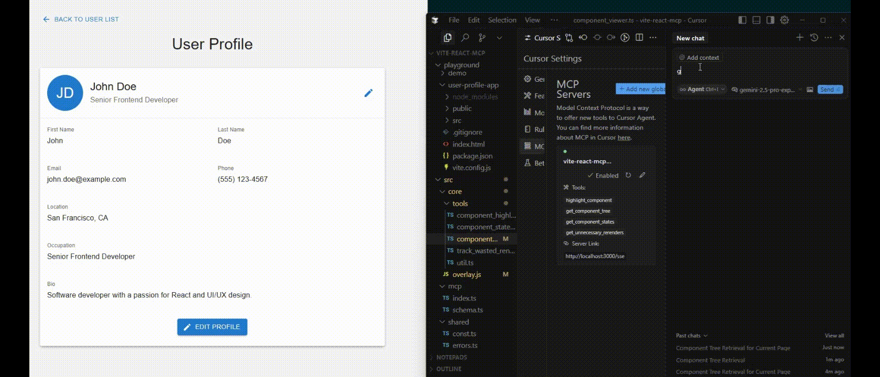
Task: Expand the demo folder
Action: [x=457, y=73]
